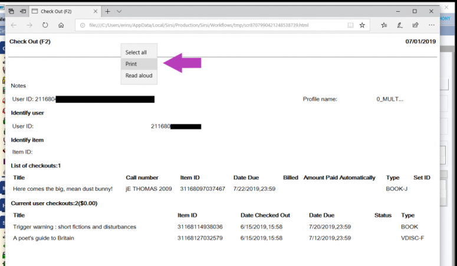Click item ID 31168127032579
The width and height of the screenshot is (457, 266).
tap(200, 238)
